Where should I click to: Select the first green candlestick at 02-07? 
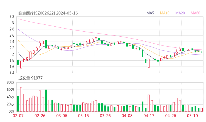pyautogui.click(x=18, y=62)
